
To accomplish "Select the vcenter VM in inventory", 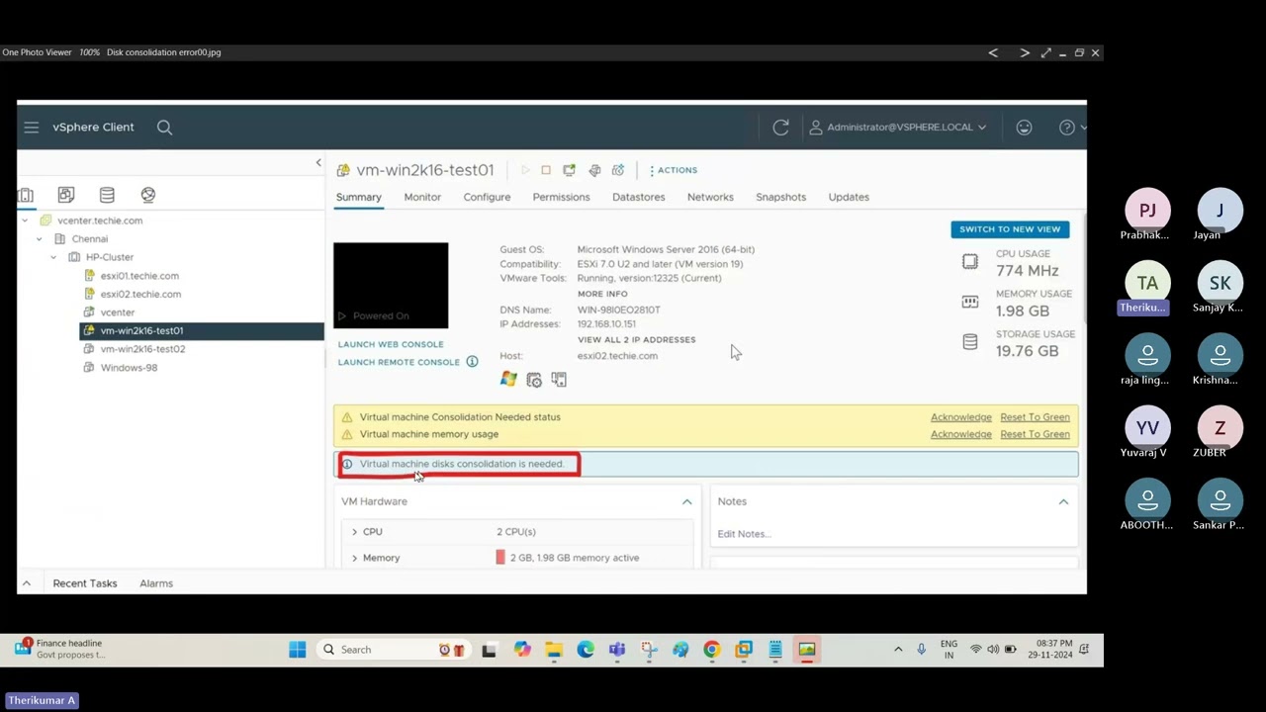I will [117, 311].
